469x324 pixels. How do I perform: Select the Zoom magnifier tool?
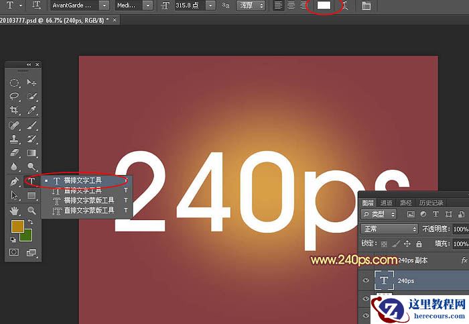(x=31, y=211)
